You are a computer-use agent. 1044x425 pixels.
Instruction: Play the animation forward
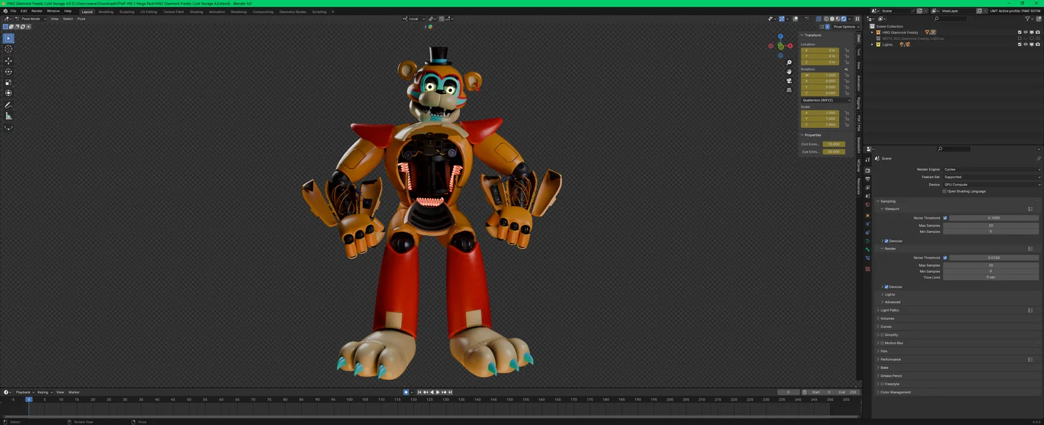pos(438,392)
